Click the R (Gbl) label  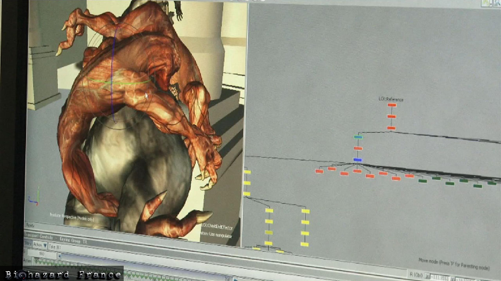[x=416, y=275]
